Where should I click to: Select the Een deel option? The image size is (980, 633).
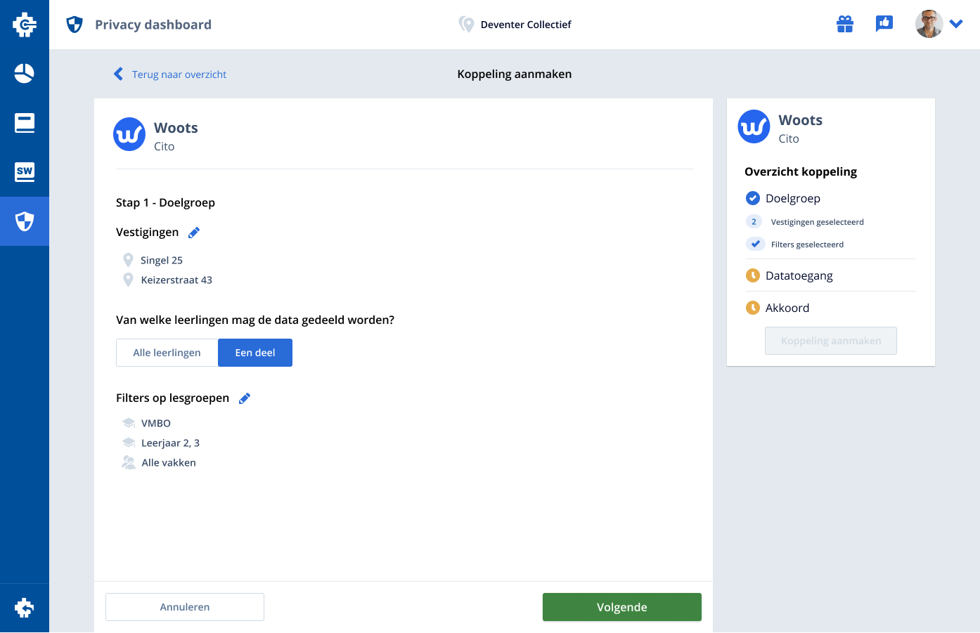(x=255, y=353)
